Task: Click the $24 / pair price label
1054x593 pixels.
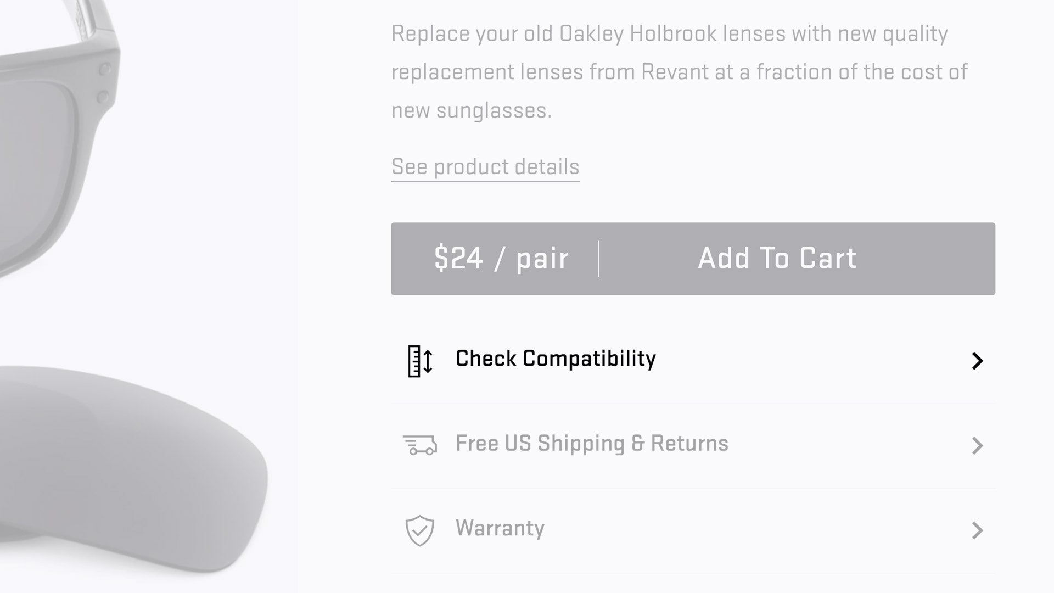Action: point(501,258)
